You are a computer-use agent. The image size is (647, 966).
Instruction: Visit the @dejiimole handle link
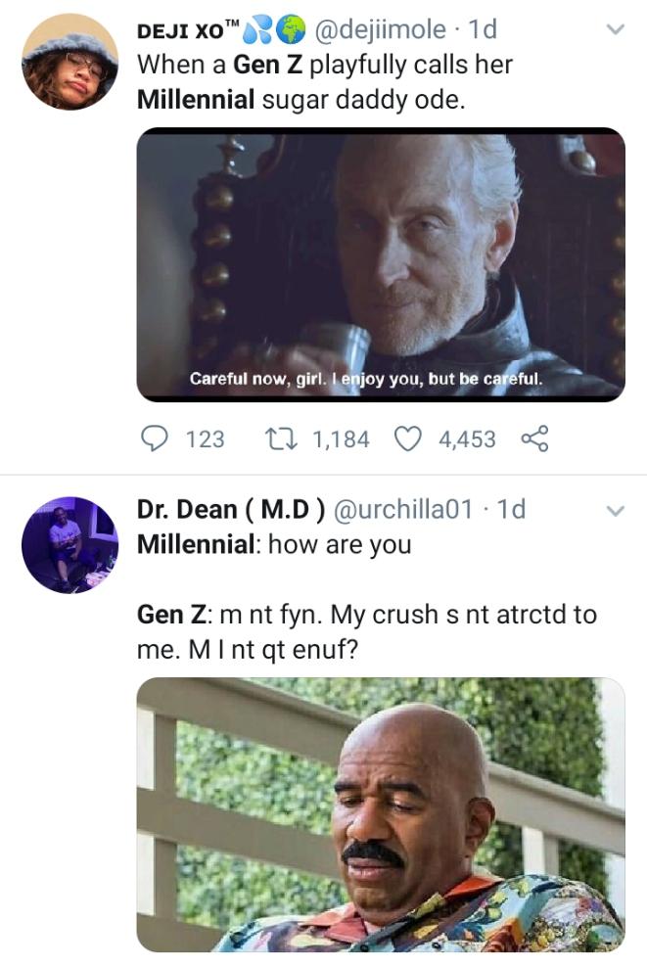(x=376, y=31)
